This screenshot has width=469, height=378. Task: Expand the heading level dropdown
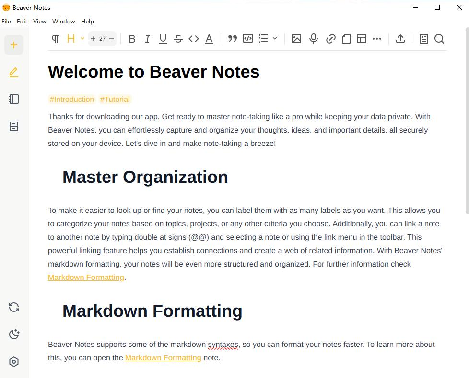click(x=82, y=39)
